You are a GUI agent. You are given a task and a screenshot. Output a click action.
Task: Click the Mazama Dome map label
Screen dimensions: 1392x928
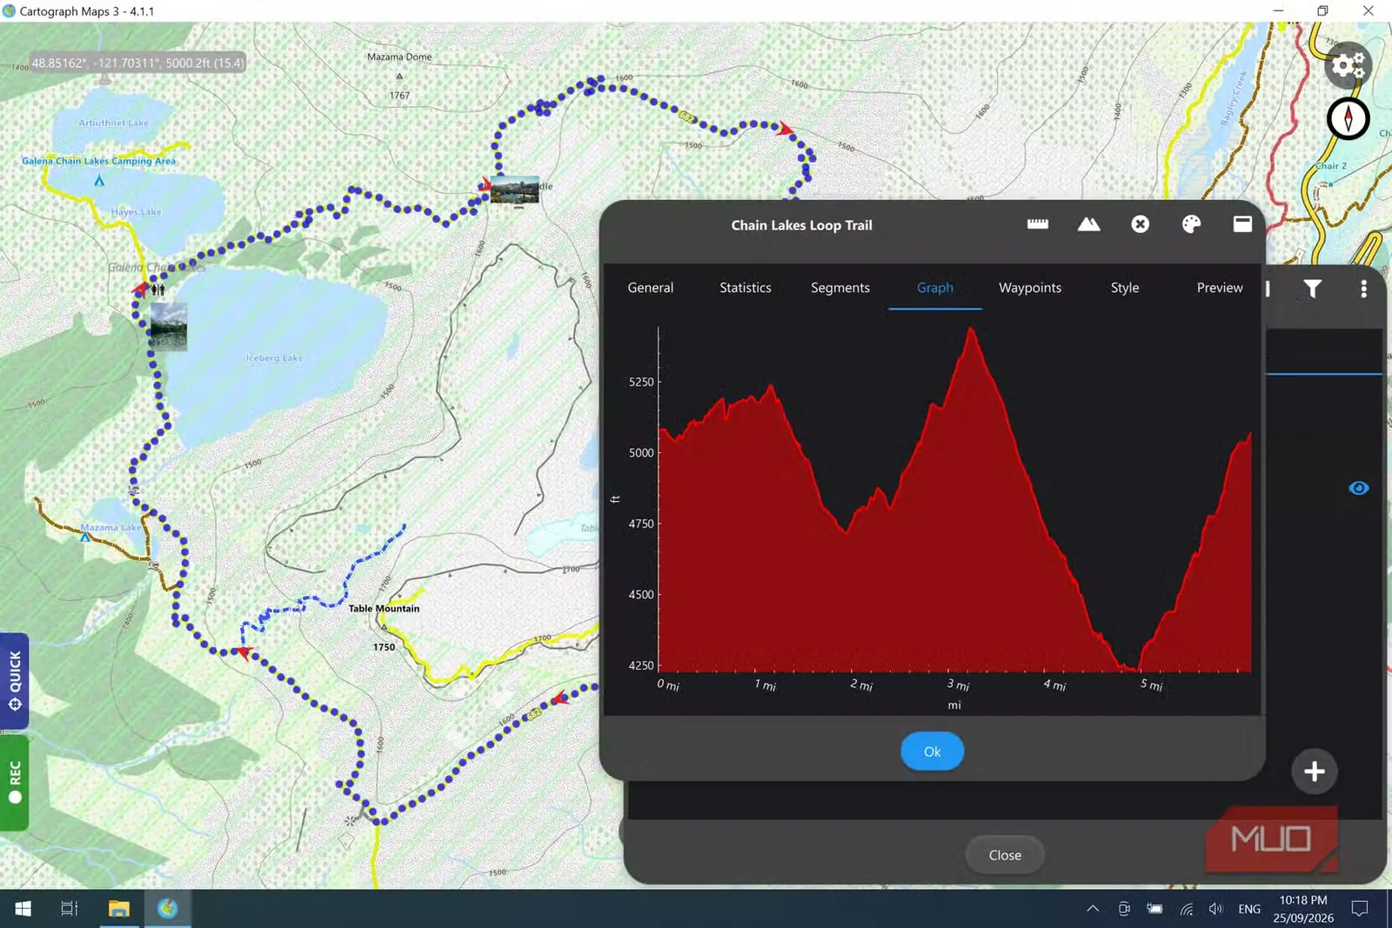(x=399, y=57)
